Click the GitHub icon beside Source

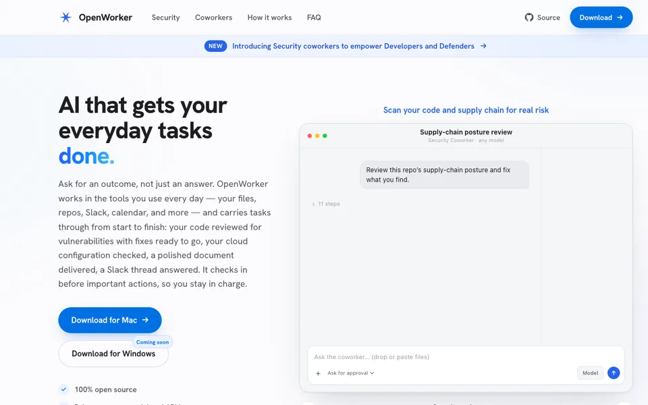pyautogui.click(x=529, y=18)
